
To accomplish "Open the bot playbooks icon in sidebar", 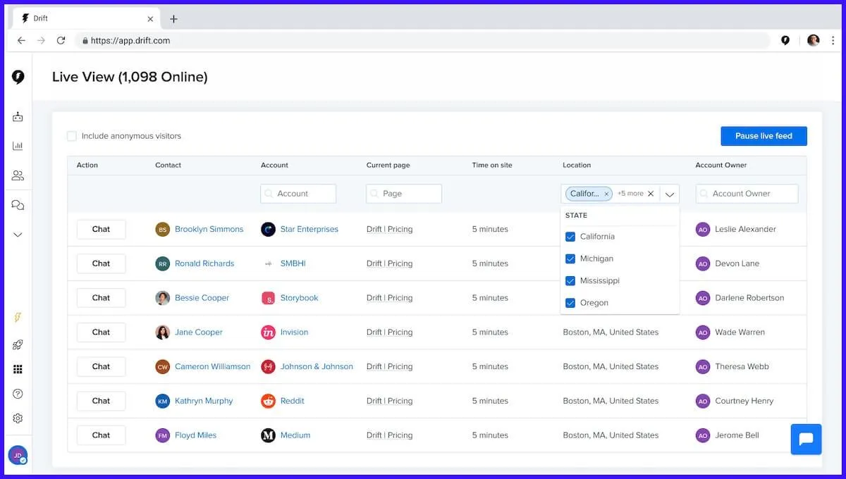I will coord(18,117).
